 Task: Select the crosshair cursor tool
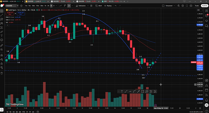[2, 11]
